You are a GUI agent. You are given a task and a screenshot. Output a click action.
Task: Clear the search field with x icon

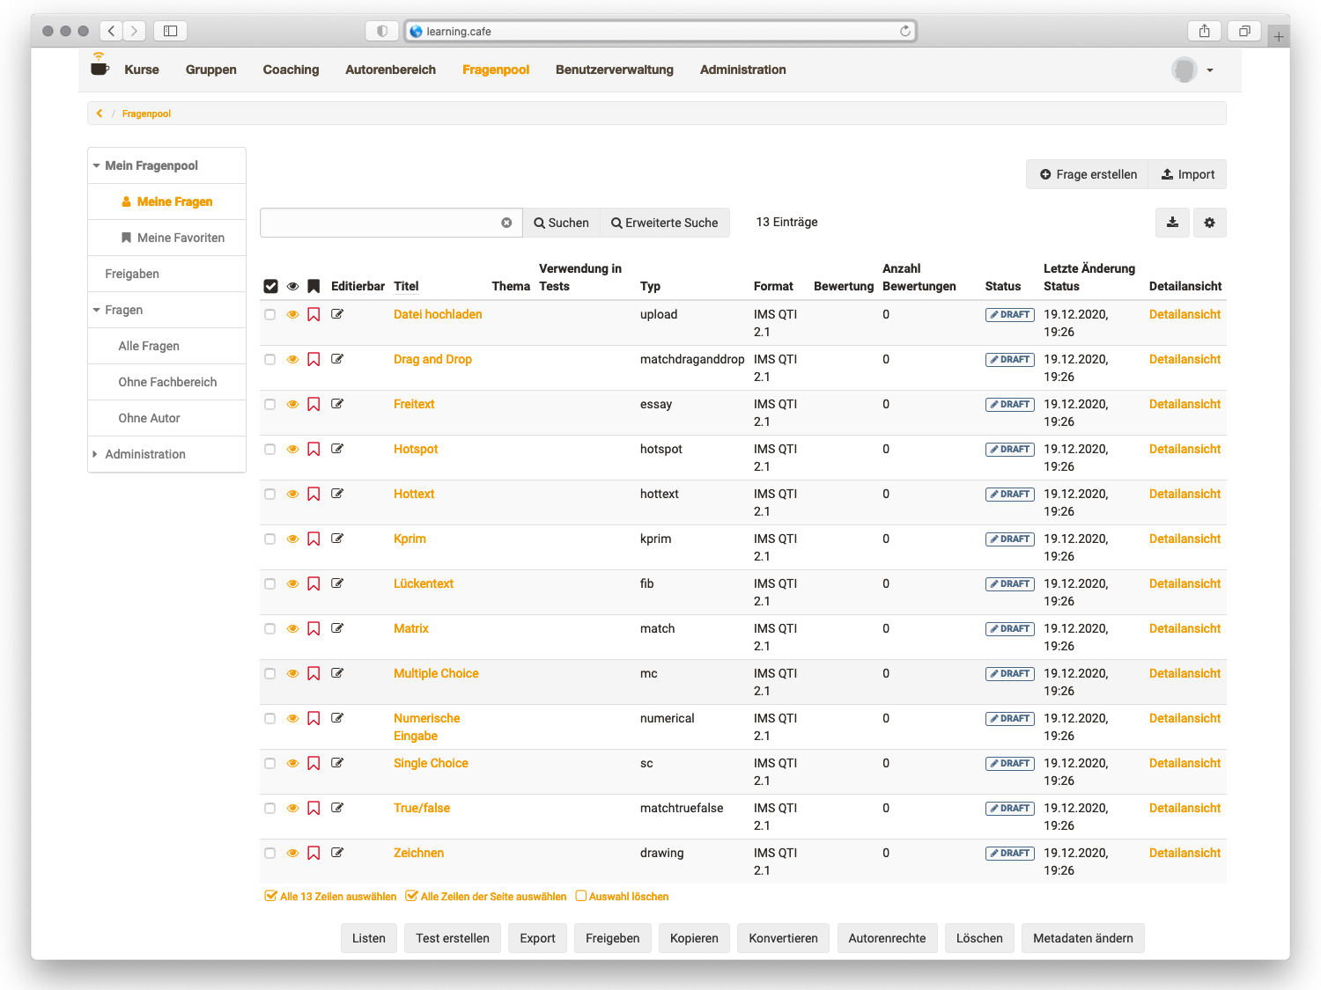pyautogui.click(x=506, y=223)
